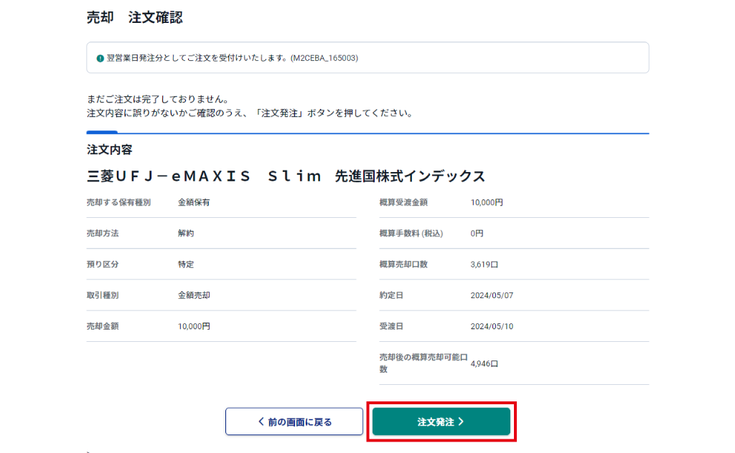The height and width of the screenshot is (453, 735).
Task: Click the page heading 売却 注文確認
Action: (134, 18)
